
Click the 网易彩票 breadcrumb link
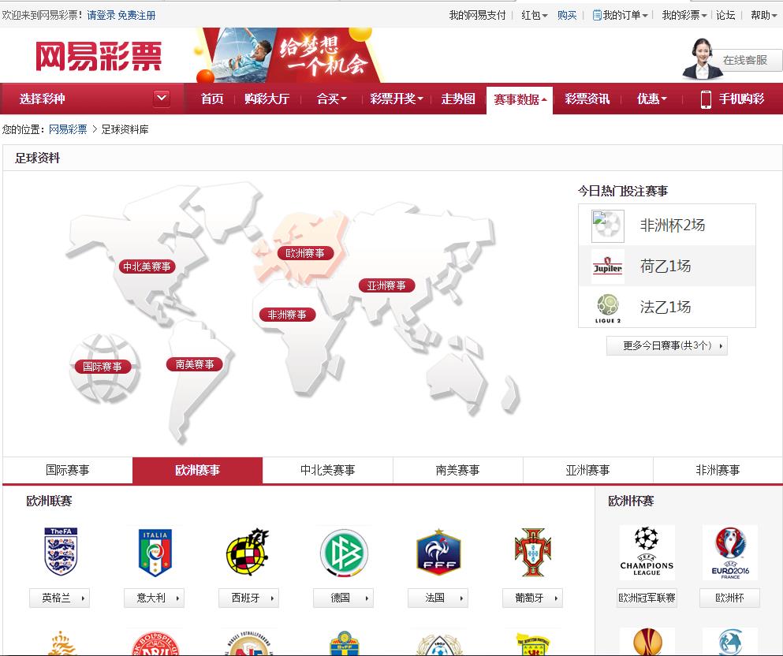click(68, 130)
